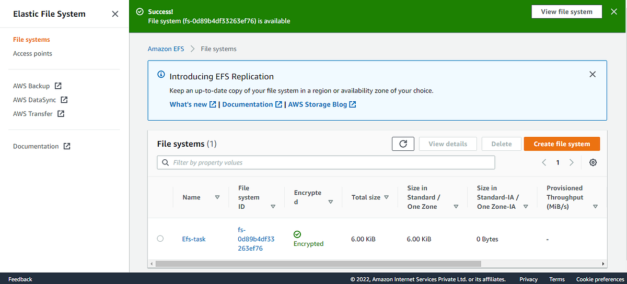
Task: Go to previous page arrow
Action: click(x=544, y=162)
